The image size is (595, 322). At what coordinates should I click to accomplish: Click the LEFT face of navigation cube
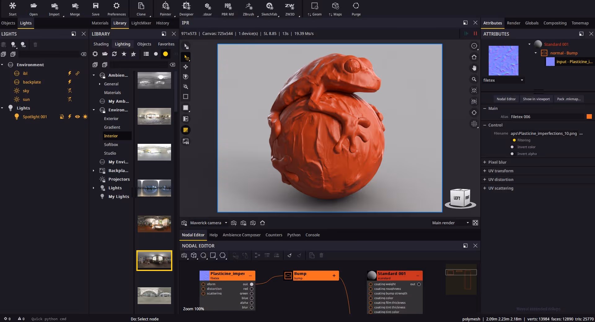457,198
